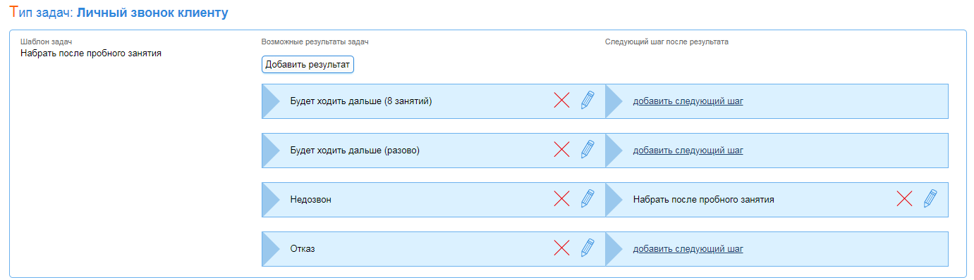Edit result 'Будет ходить дальше (разово)' with pencil
974x280 pixels.
pyautogui.click(x=588, y=150)
